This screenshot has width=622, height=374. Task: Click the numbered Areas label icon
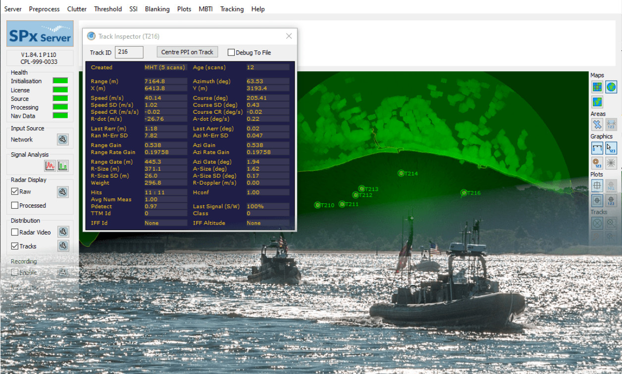click(611, 125)
